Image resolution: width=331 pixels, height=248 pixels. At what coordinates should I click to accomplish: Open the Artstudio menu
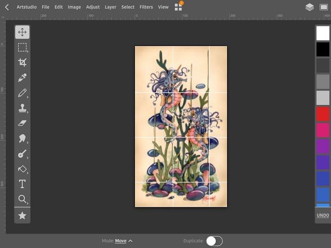[26, 7]
